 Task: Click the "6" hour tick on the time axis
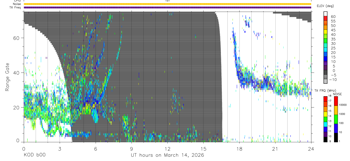[95, 149]
